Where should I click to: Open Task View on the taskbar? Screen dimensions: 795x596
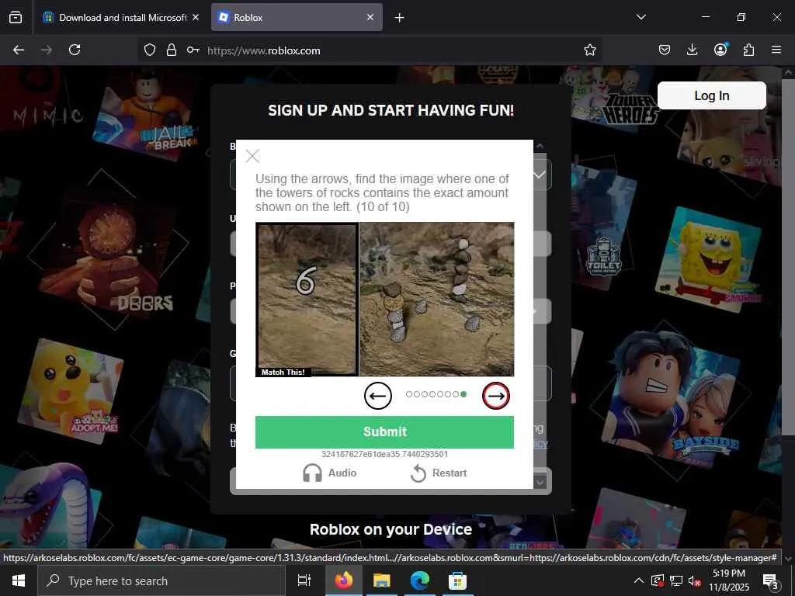point(304,580)
